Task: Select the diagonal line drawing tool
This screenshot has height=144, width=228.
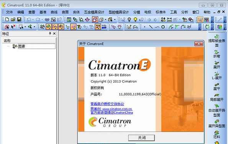Action: tap(151, 27)
